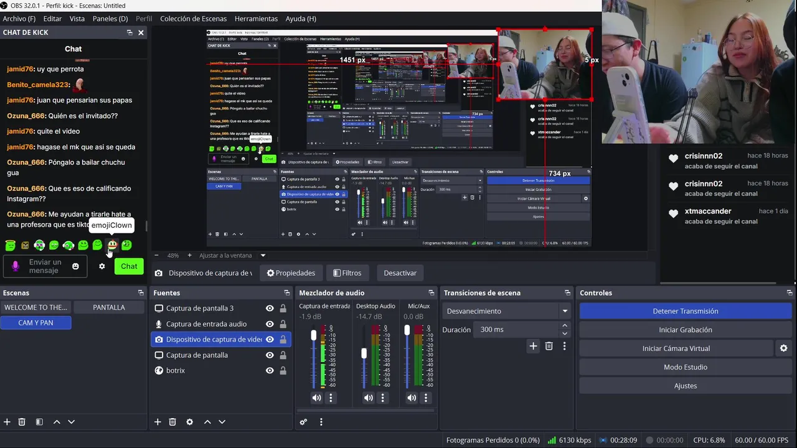Pick the clown emoji in chat

112,245
